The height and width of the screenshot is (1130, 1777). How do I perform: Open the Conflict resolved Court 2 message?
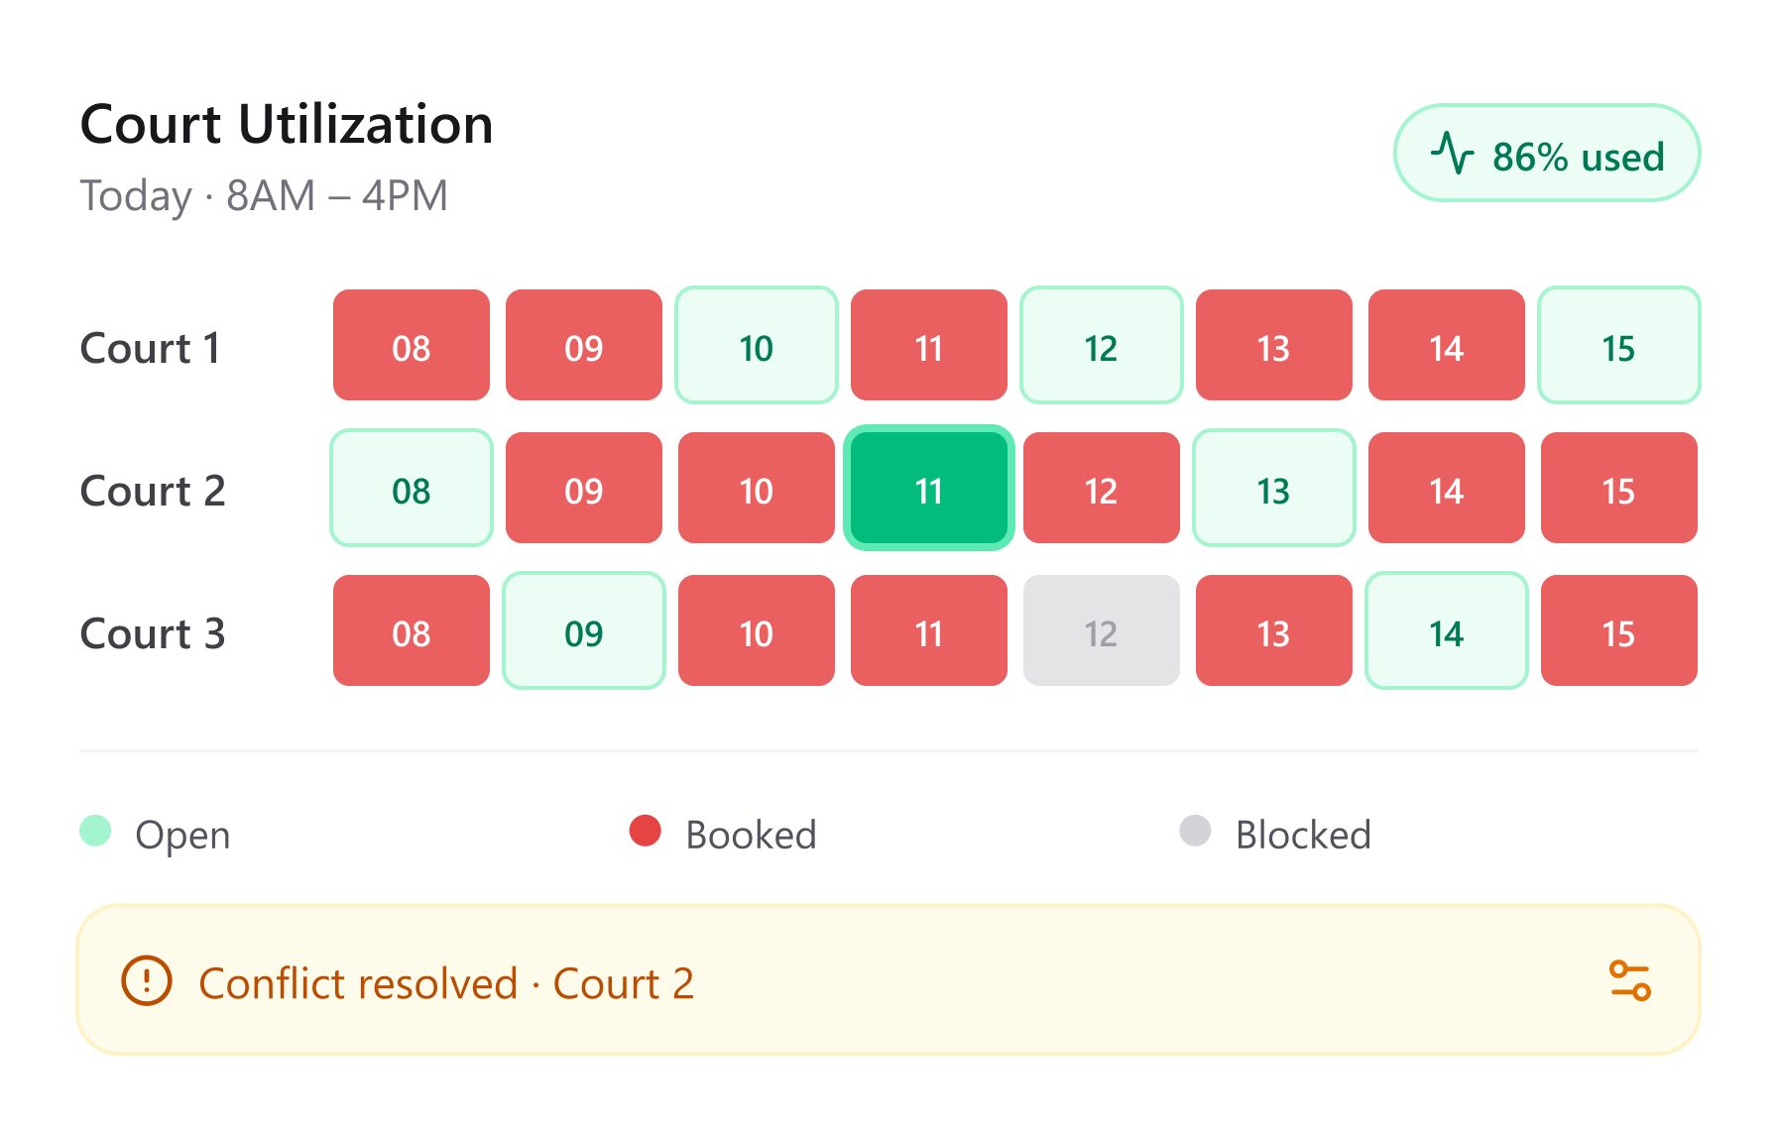coord(446,983)
